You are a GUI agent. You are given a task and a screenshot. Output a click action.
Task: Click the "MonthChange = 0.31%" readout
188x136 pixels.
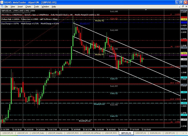click(50, 24)
